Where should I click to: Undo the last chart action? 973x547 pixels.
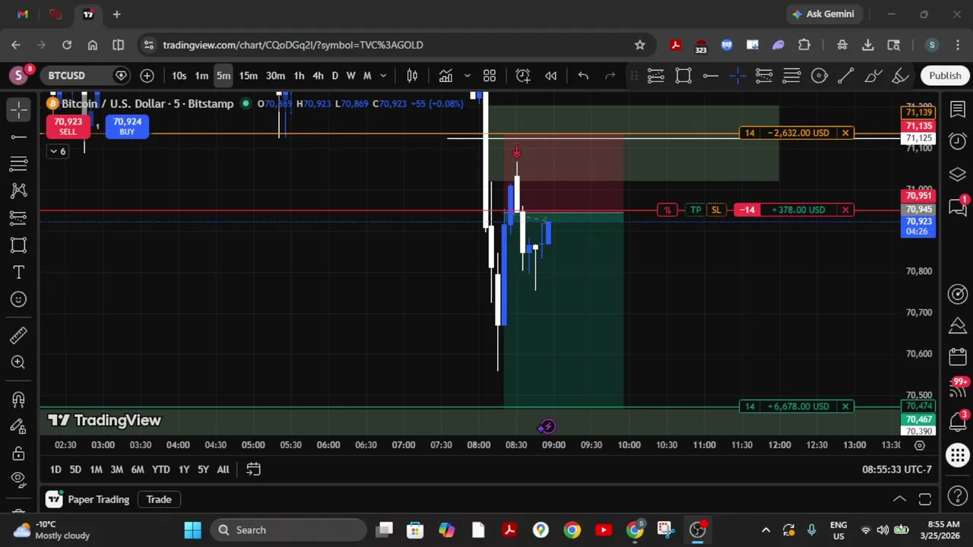click(x=583, y=75)
